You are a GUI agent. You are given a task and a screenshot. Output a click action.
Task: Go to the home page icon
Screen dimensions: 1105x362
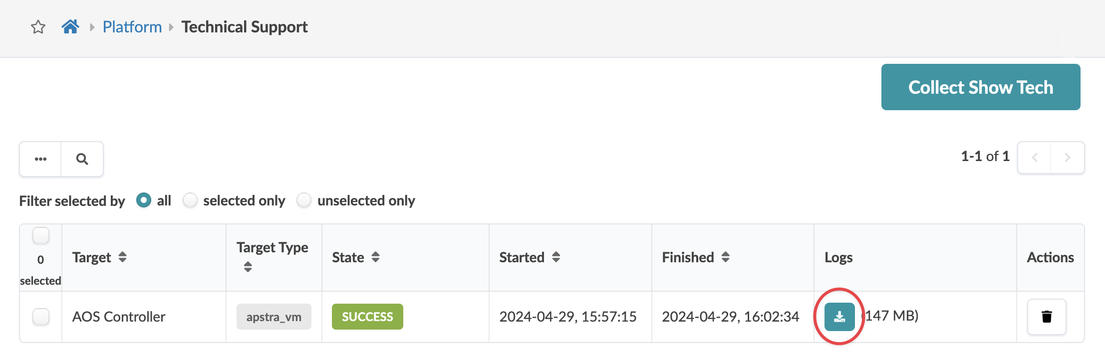[x=70, y=27]
